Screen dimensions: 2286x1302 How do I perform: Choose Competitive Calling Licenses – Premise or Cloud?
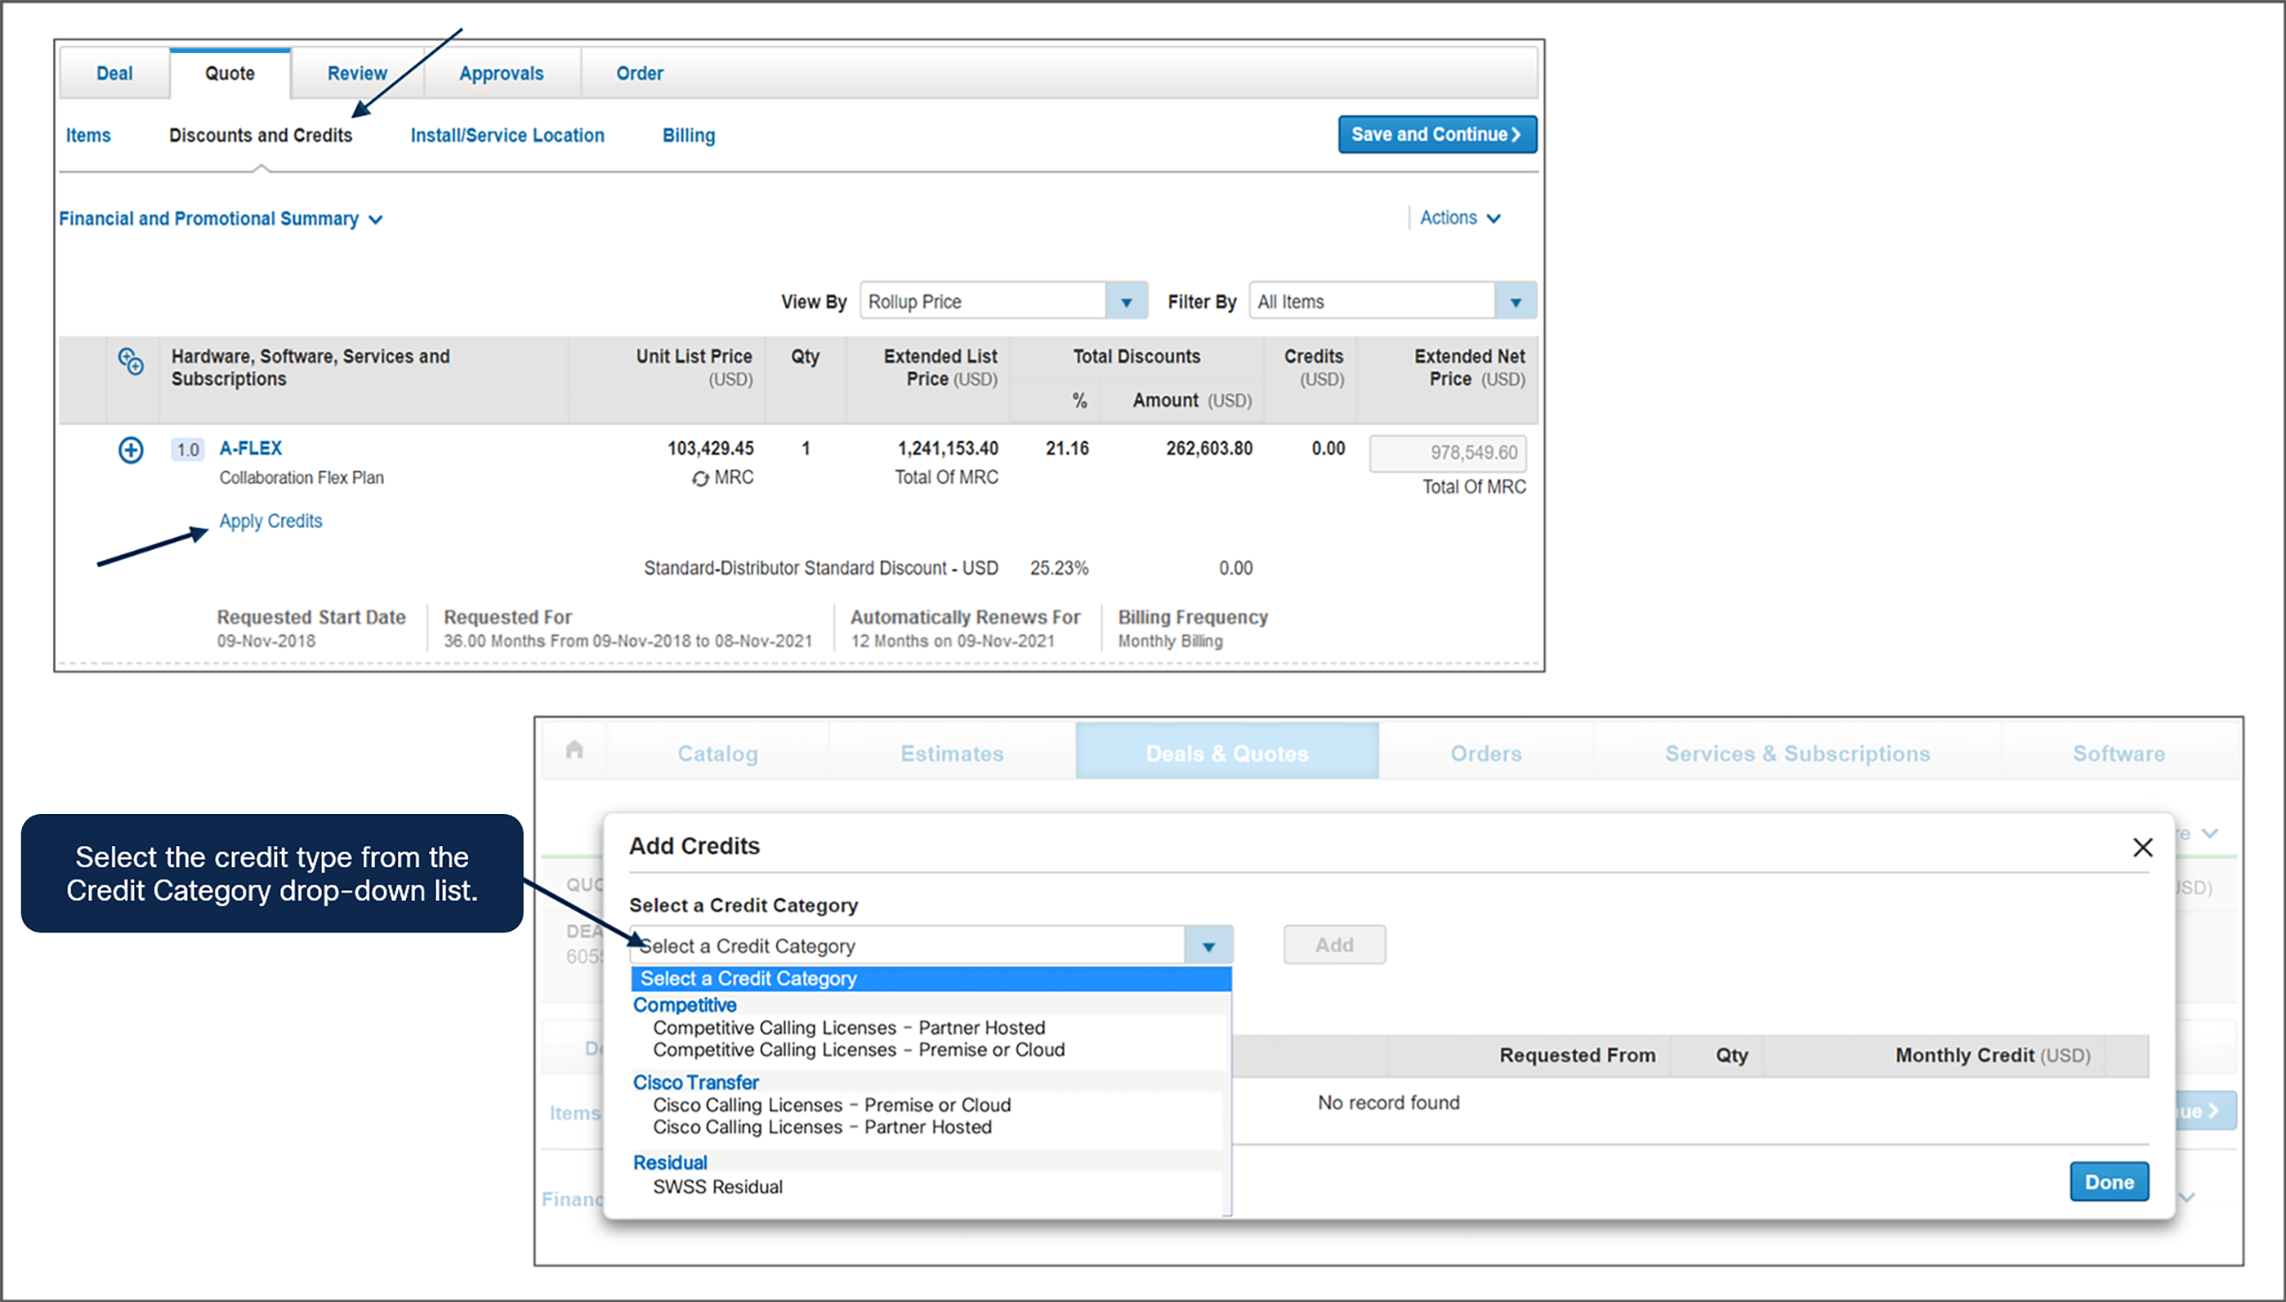tap(859, 1050)
